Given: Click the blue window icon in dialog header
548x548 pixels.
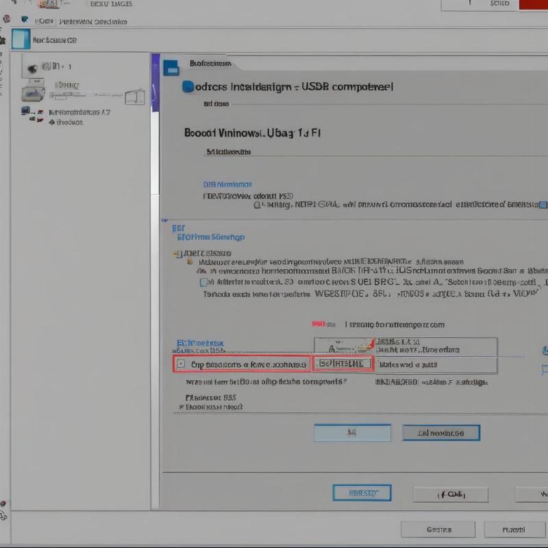Looking at the screenshot, I should [x=171, y=66].
